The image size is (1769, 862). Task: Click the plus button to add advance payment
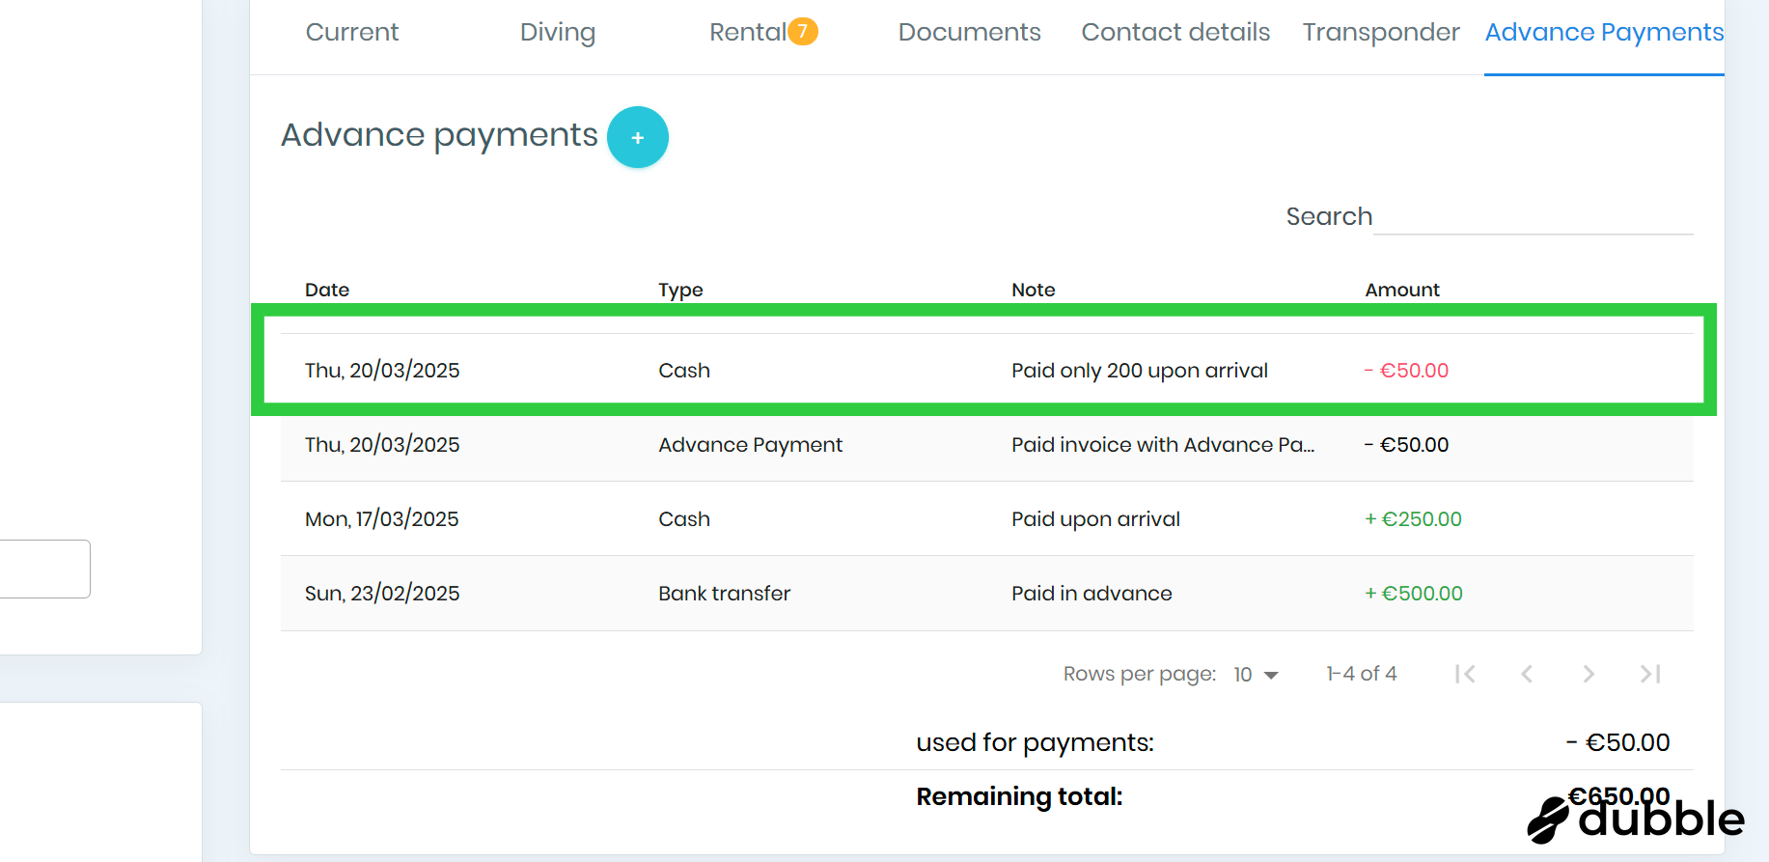pyautogui.click(x=637, y=137)
